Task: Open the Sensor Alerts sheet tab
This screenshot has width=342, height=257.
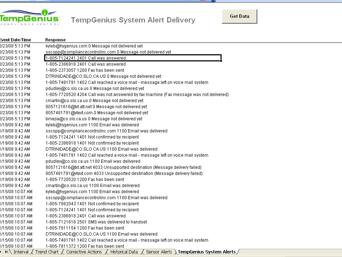Action: tap(159, 252)
